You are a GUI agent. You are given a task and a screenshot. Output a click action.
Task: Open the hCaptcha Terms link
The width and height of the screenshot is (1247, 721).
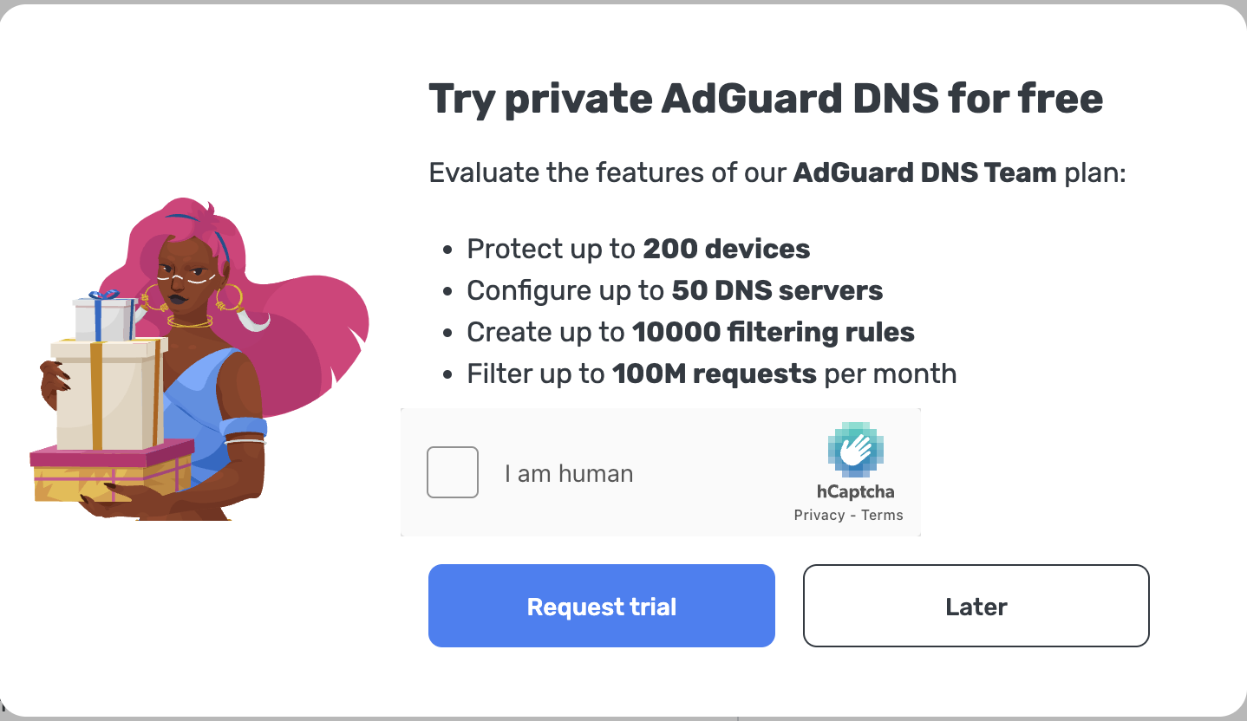(x=882, y=515)
